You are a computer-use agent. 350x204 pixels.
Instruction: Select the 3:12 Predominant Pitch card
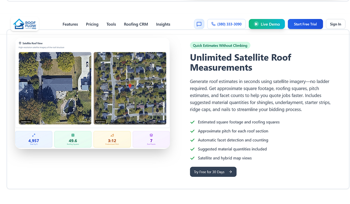coord(112,139)
